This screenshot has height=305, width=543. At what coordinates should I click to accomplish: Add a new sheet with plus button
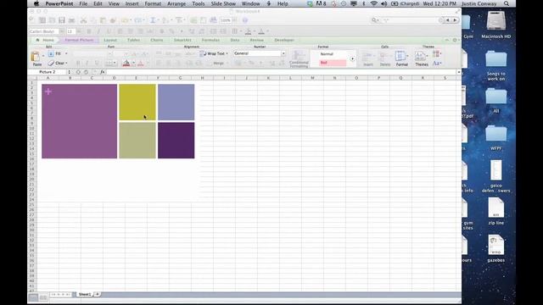(x=98, y=294)
